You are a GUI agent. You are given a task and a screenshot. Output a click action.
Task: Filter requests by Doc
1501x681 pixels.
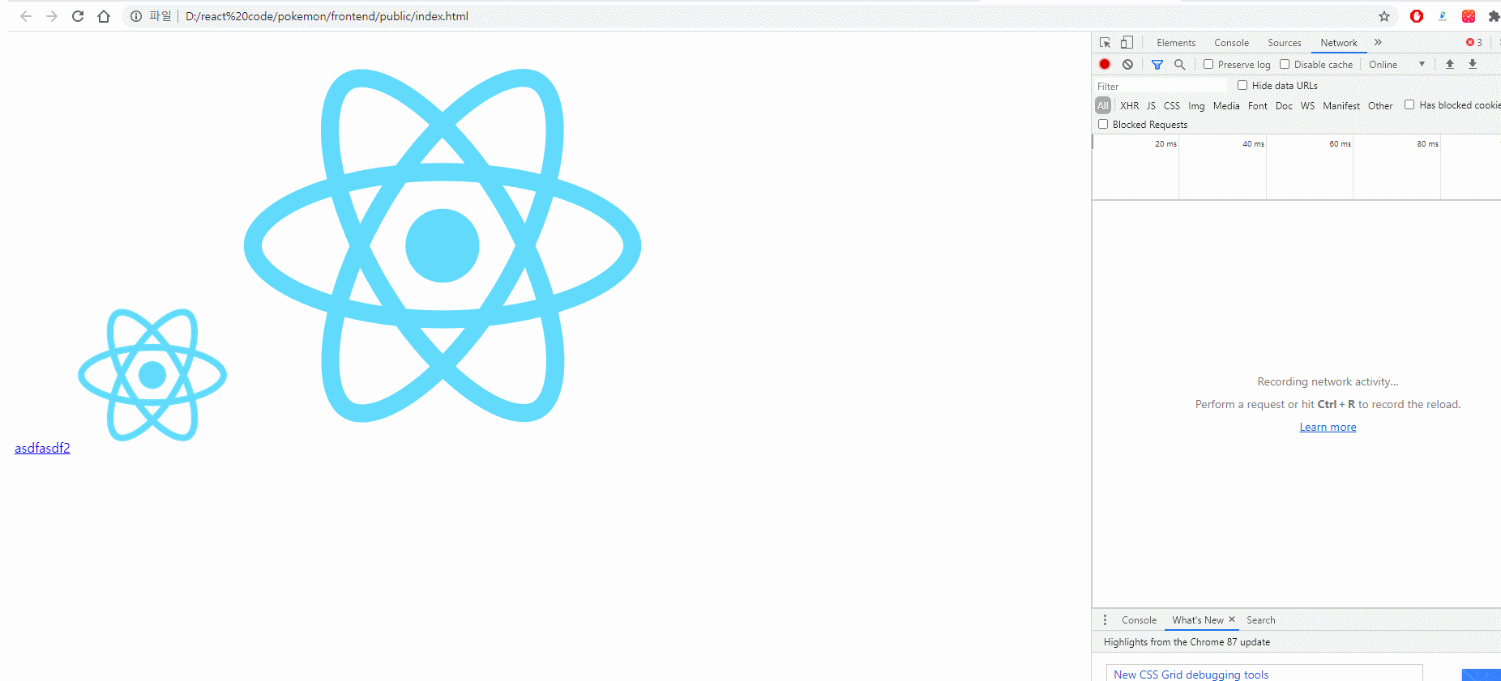(x=1284, y=106)
